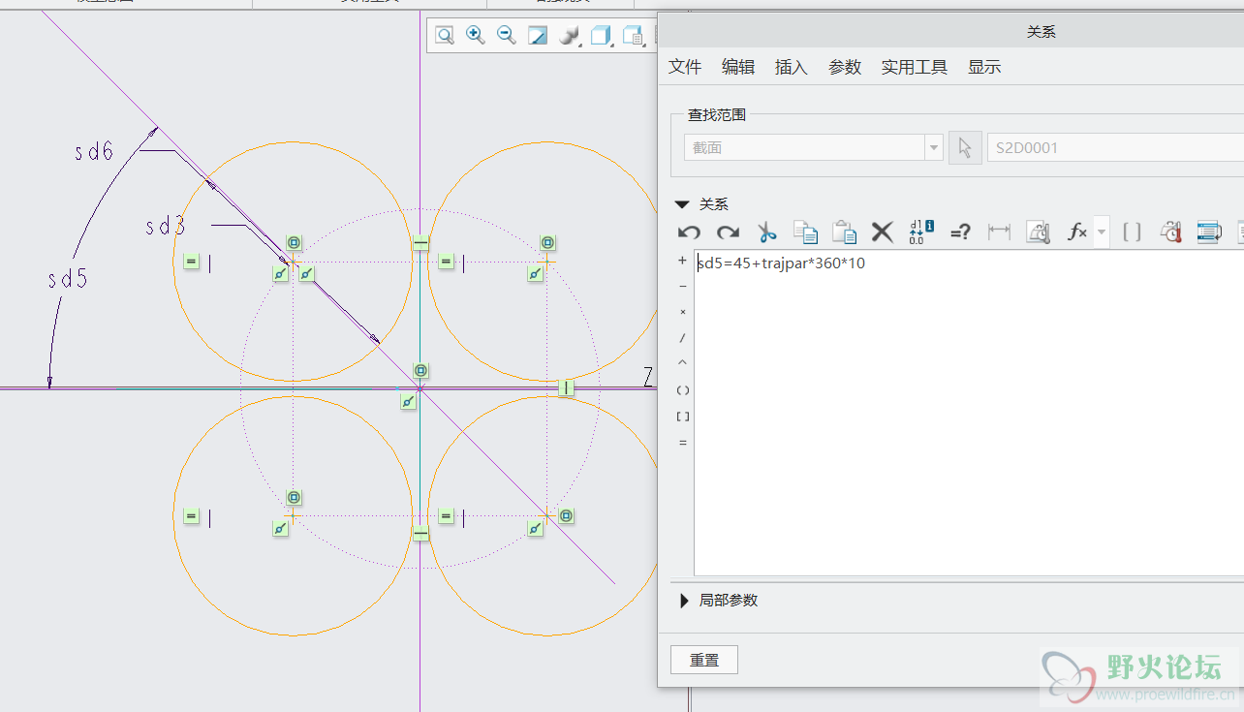1244x712 pixels.
Task: Undo the last relation edit
Action: pyautogui.click(x=689, y=232)
